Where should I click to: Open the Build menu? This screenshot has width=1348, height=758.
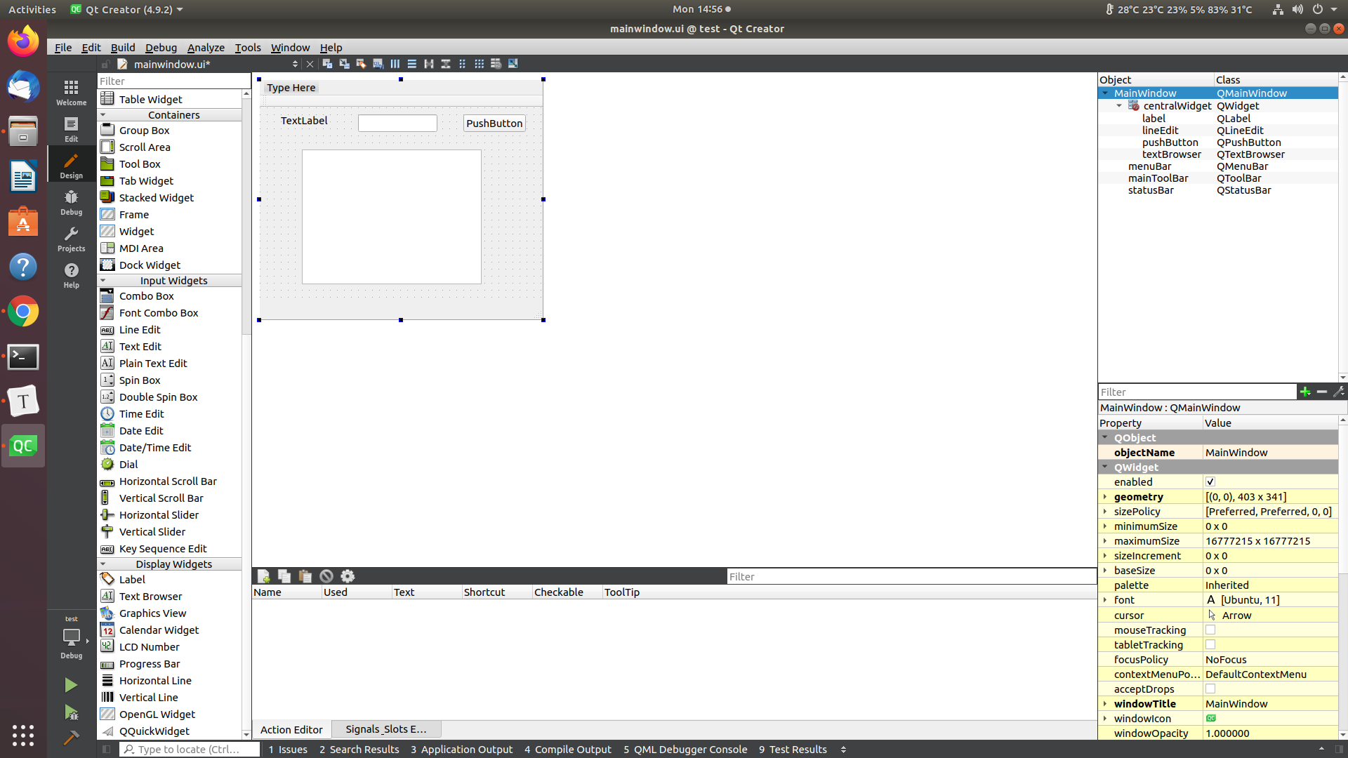pos(122,48)
